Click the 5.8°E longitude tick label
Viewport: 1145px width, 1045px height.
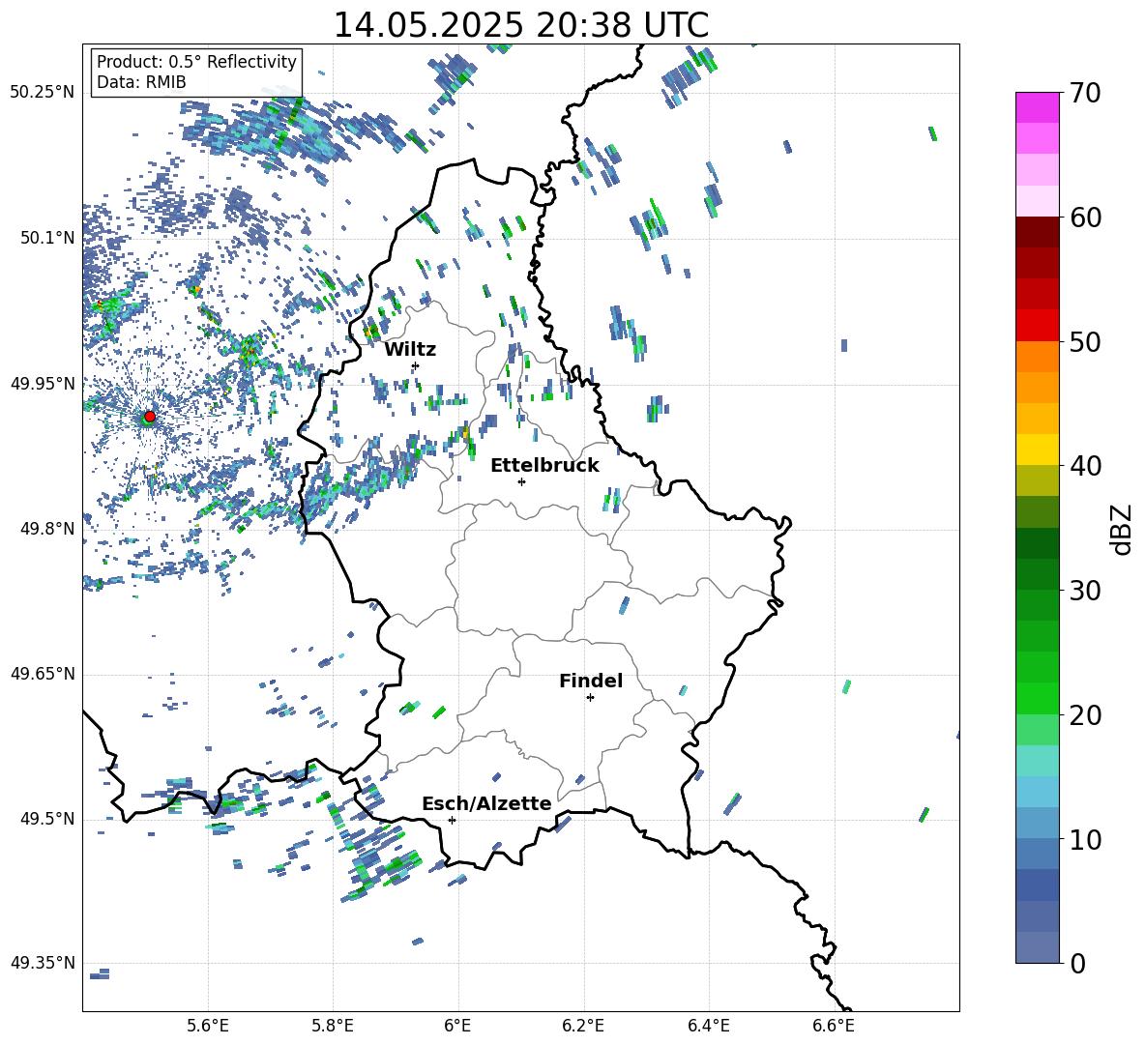[333, 1026]
